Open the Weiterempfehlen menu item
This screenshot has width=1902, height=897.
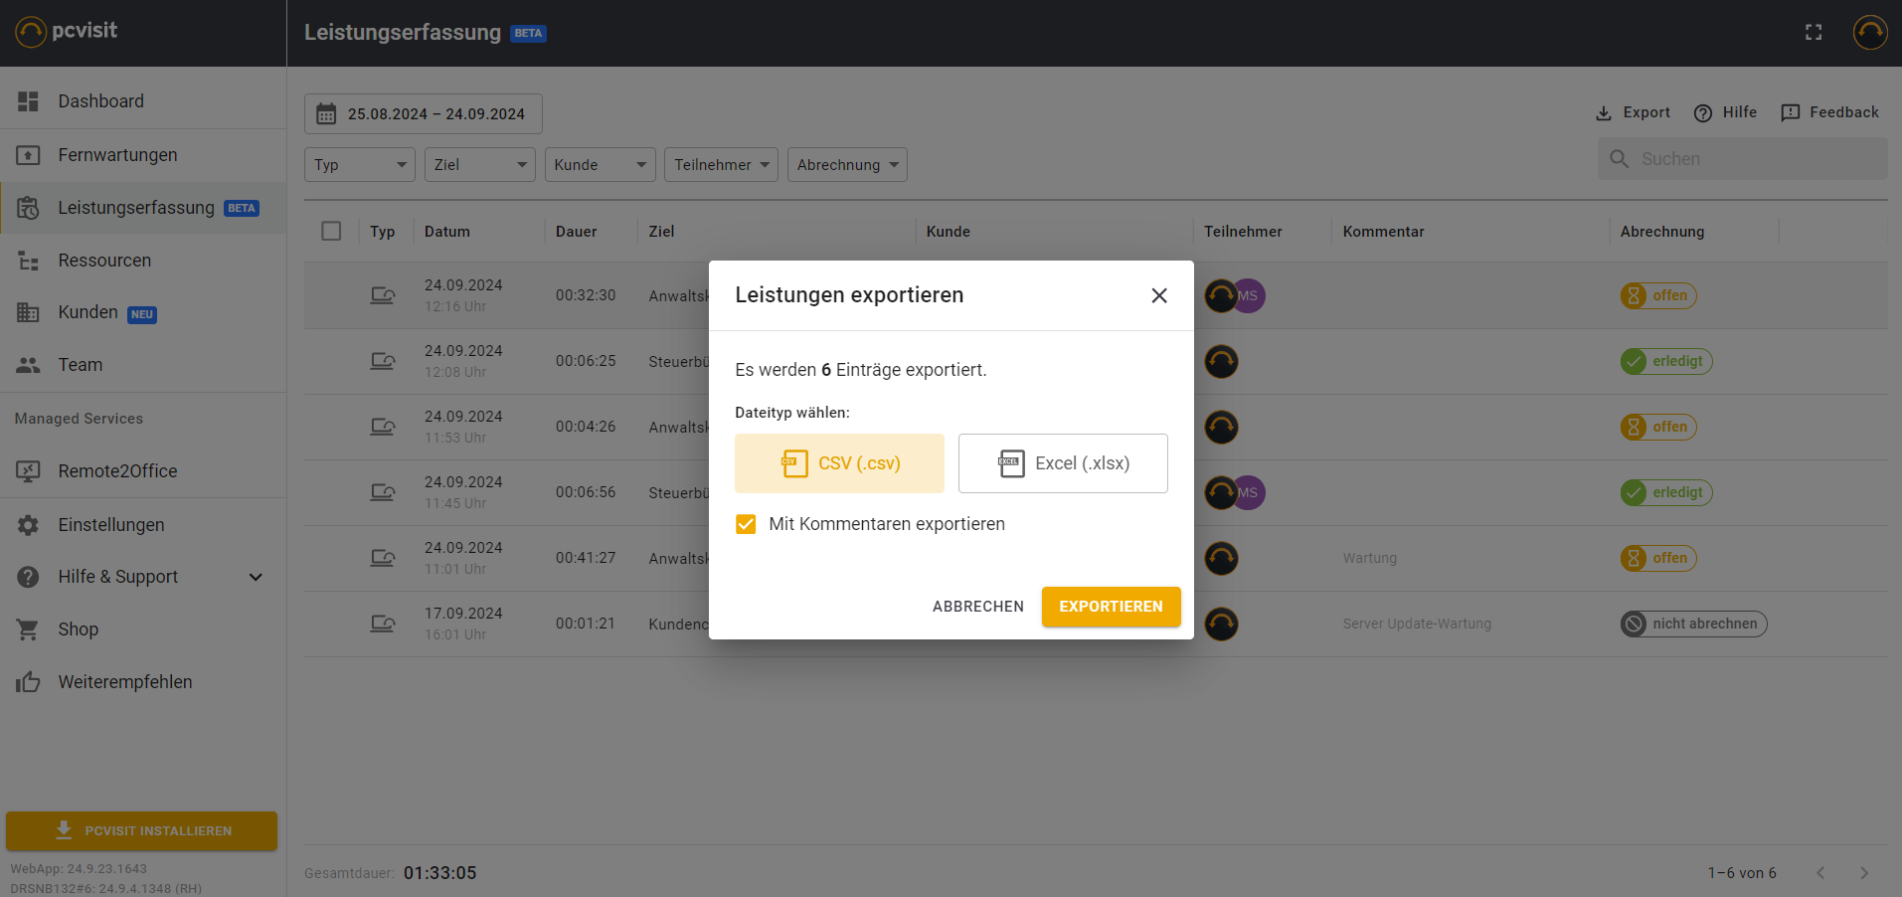click(x=125, y=681)
